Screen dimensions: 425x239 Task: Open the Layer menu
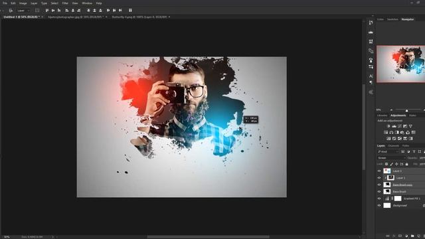(34, 3)
